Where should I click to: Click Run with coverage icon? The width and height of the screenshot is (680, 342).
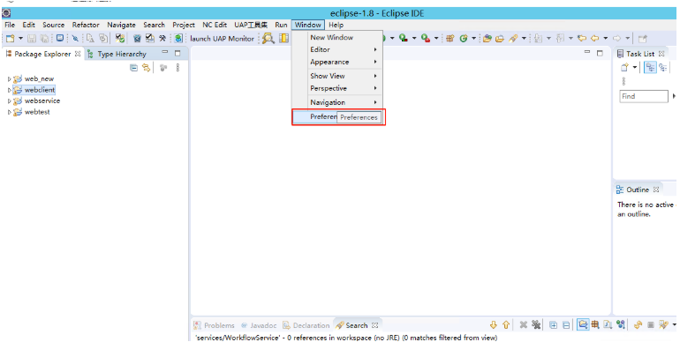pyautogui.click(x=404, y=38)
